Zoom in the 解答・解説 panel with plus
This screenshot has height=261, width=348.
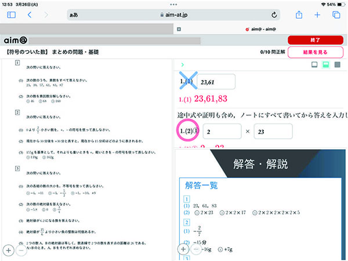click(183, 249)
